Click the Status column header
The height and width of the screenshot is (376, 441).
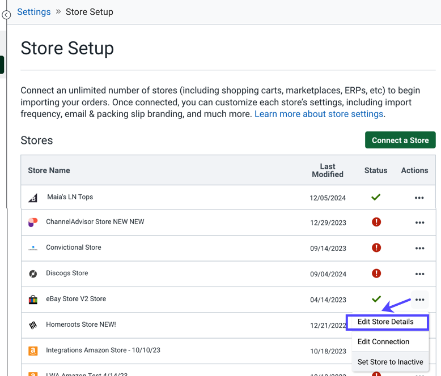(376, 170)
